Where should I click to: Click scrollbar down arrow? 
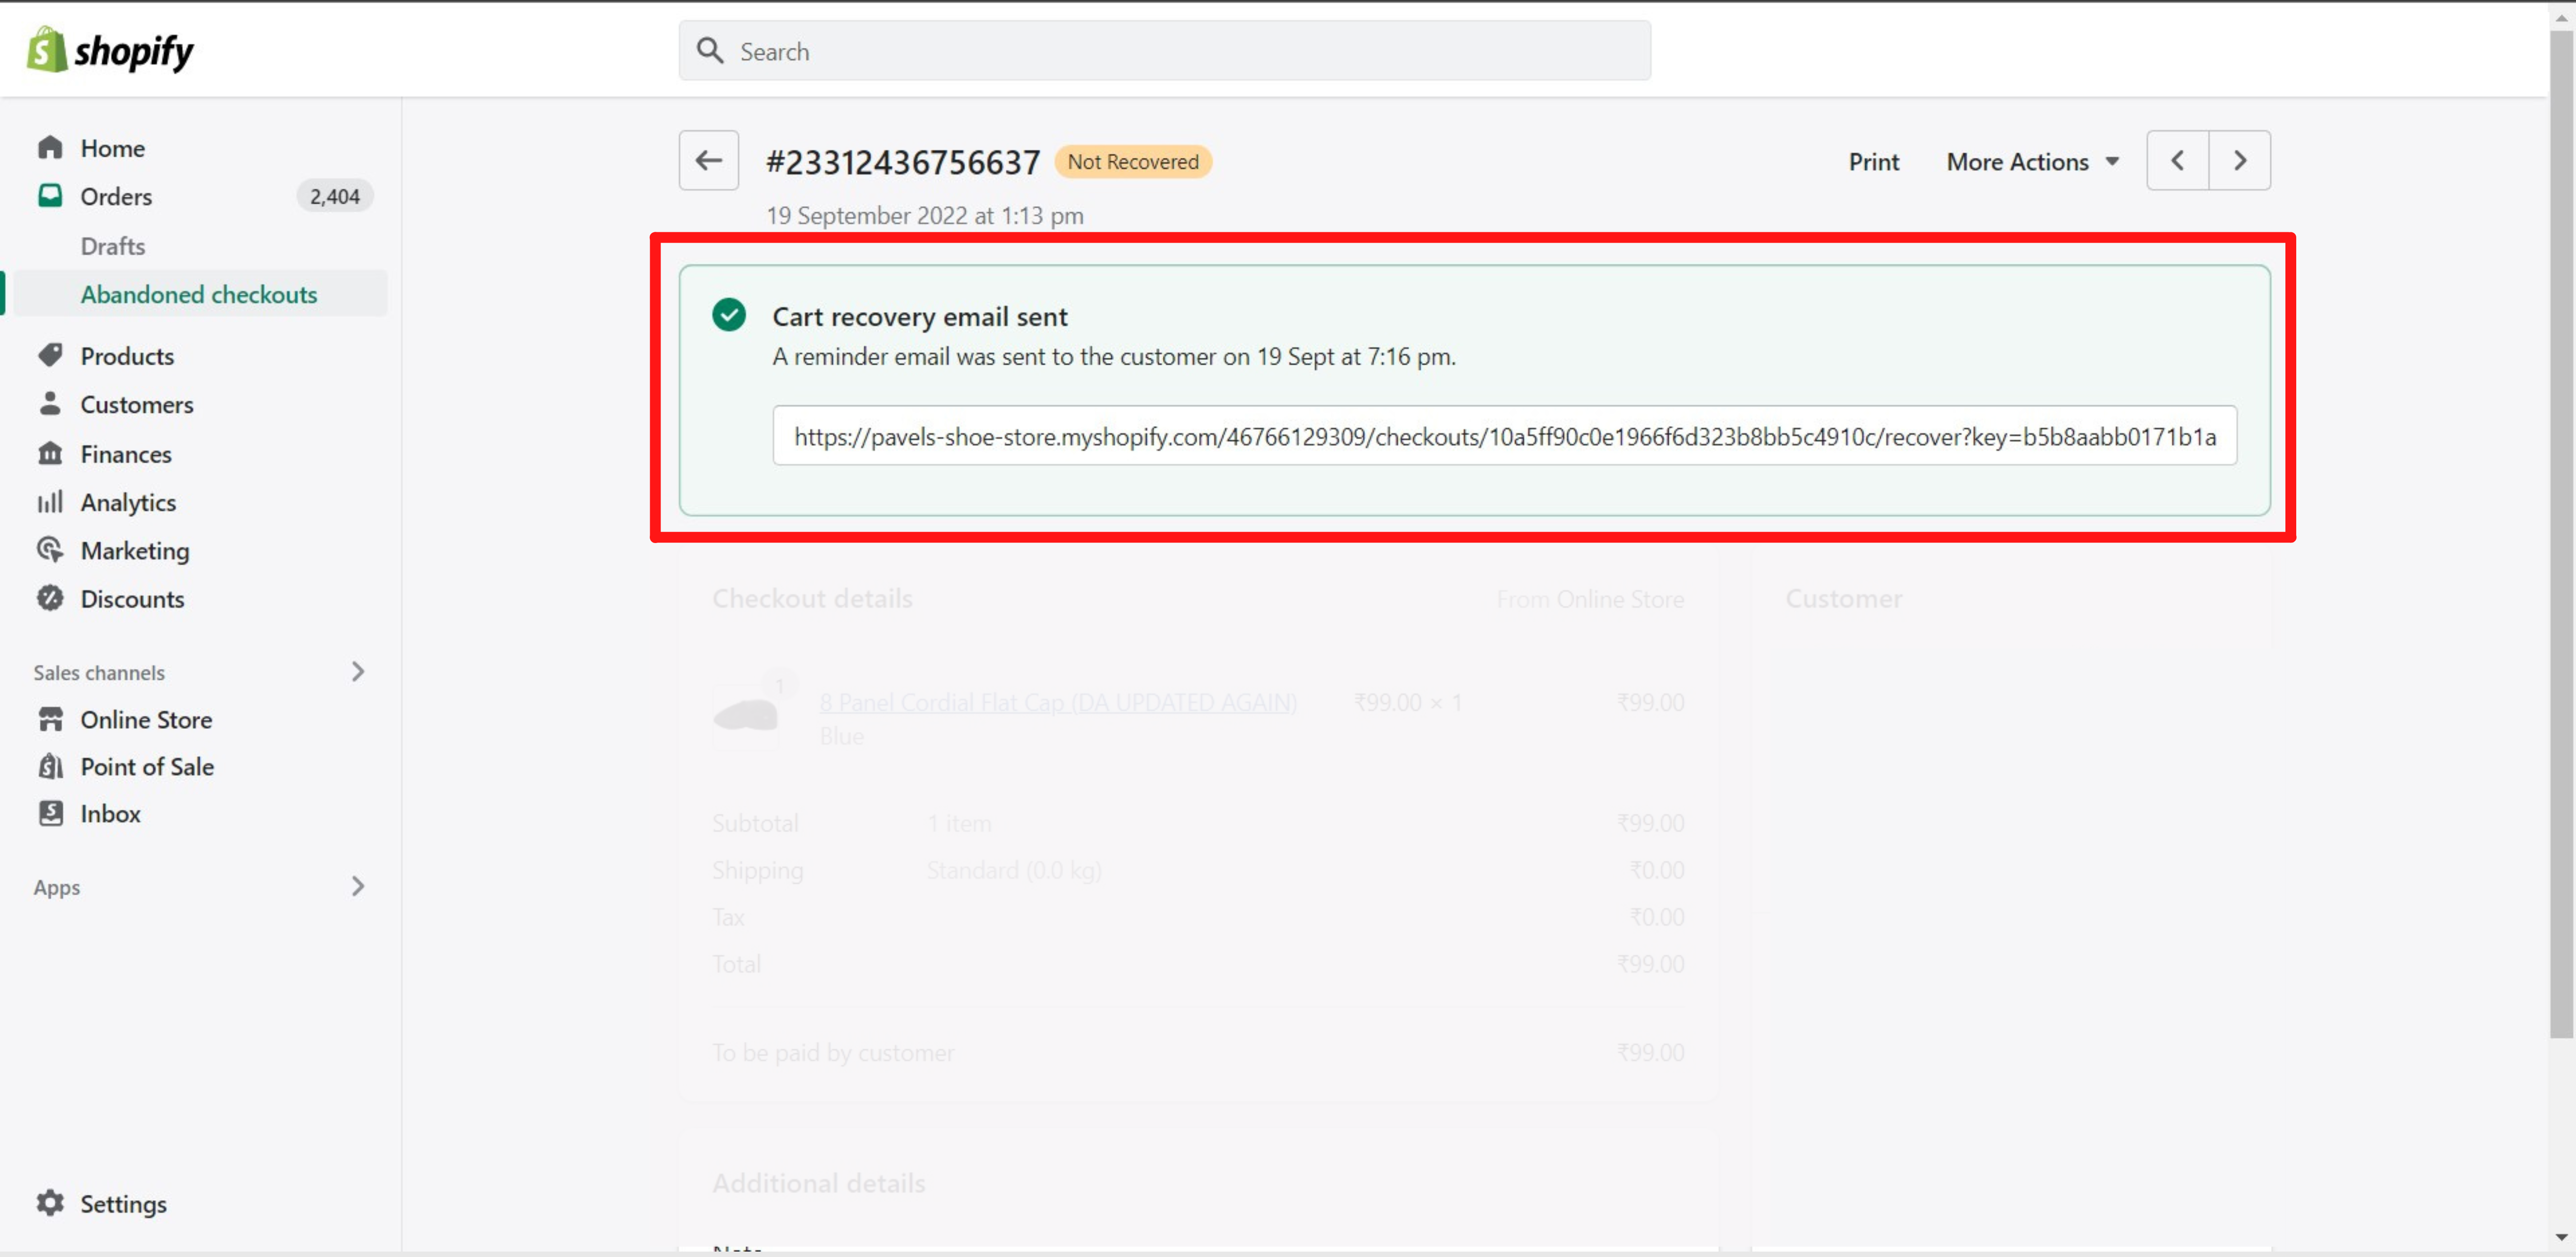point(2561,1238)
